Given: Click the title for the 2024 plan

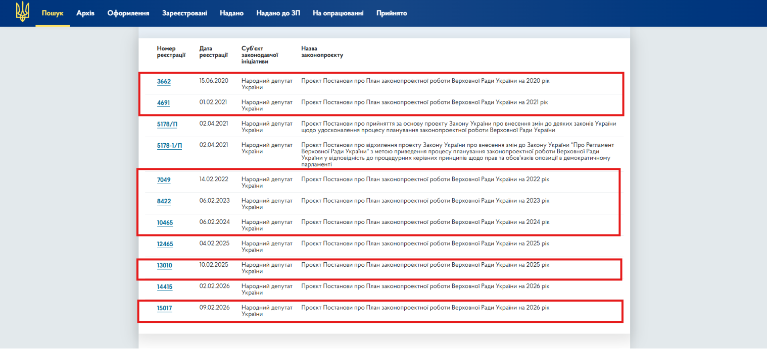Looking at the screenshot, I should 425,222.
